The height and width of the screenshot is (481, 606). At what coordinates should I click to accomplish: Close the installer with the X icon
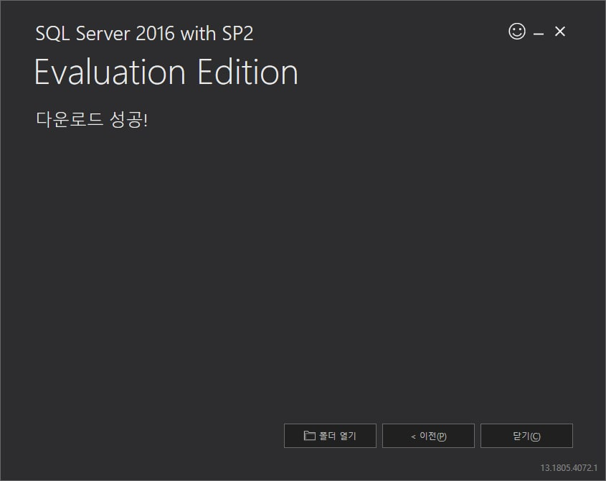coord(559,32)
